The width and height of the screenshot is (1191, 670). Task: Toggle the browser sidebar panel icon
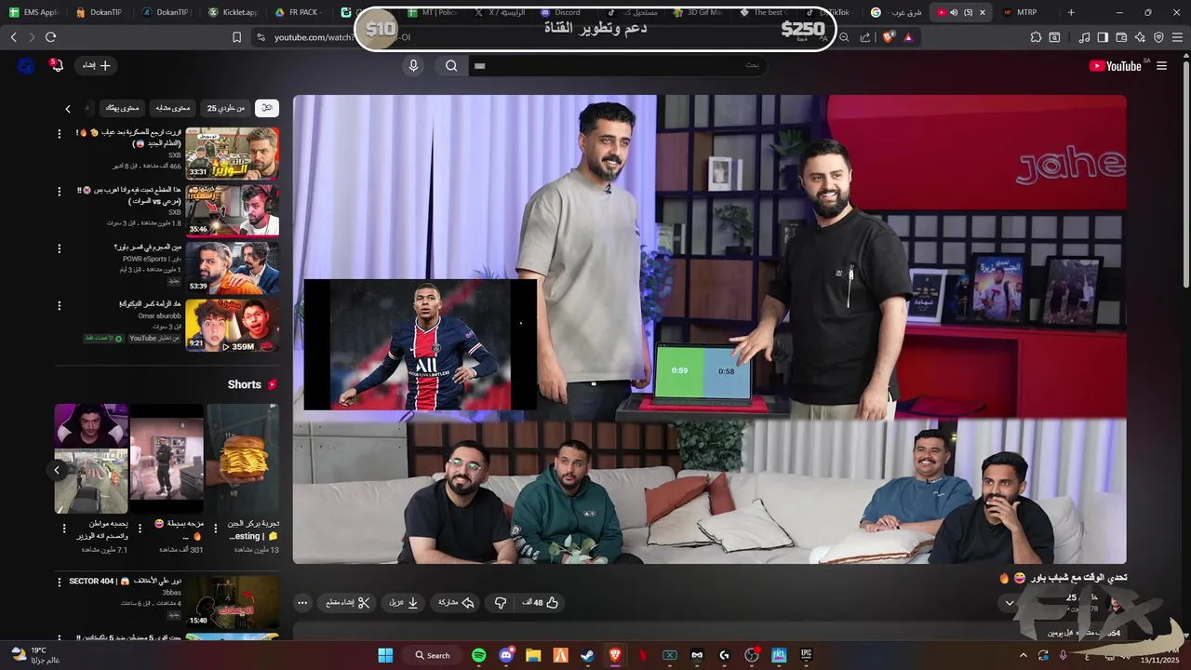coord(1103,37)
